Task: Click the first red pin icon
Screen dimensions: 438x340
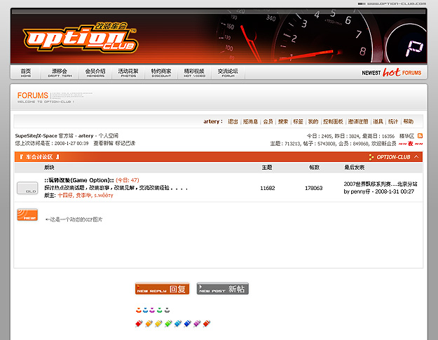Action: (x=139, y=323)
